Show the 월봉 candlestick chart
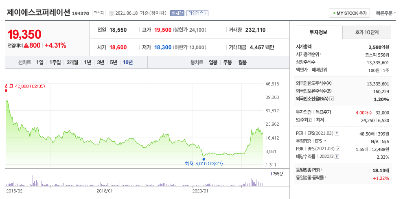Viewport: 403px width, 199px height. pos(242,62)
